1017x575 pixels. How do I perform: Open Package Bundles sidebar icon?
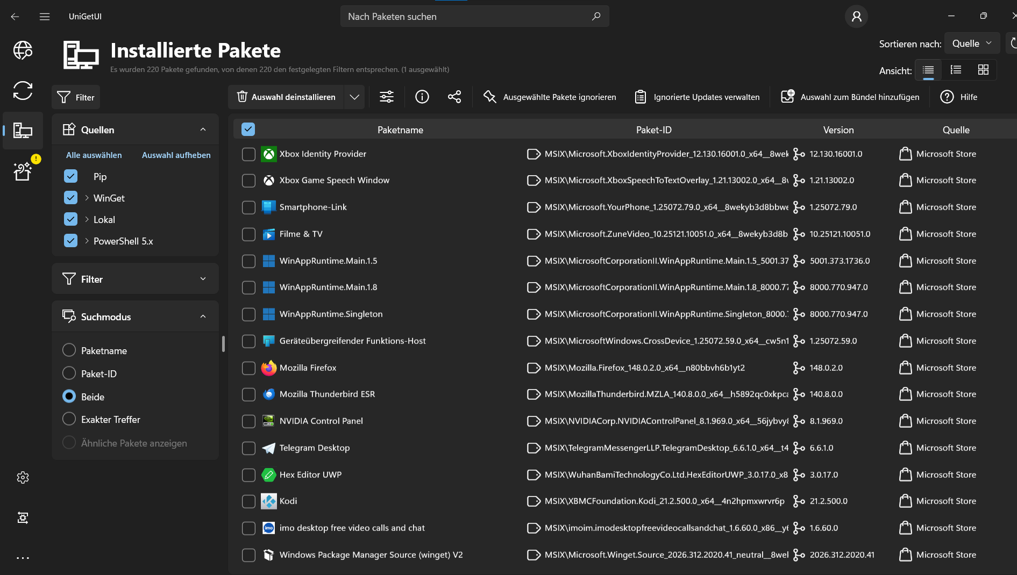23,171
